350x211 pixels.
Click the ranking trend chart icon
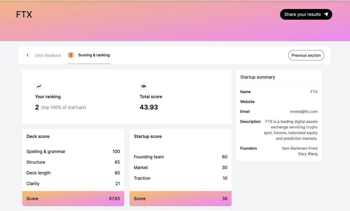(x=39, y=86)
